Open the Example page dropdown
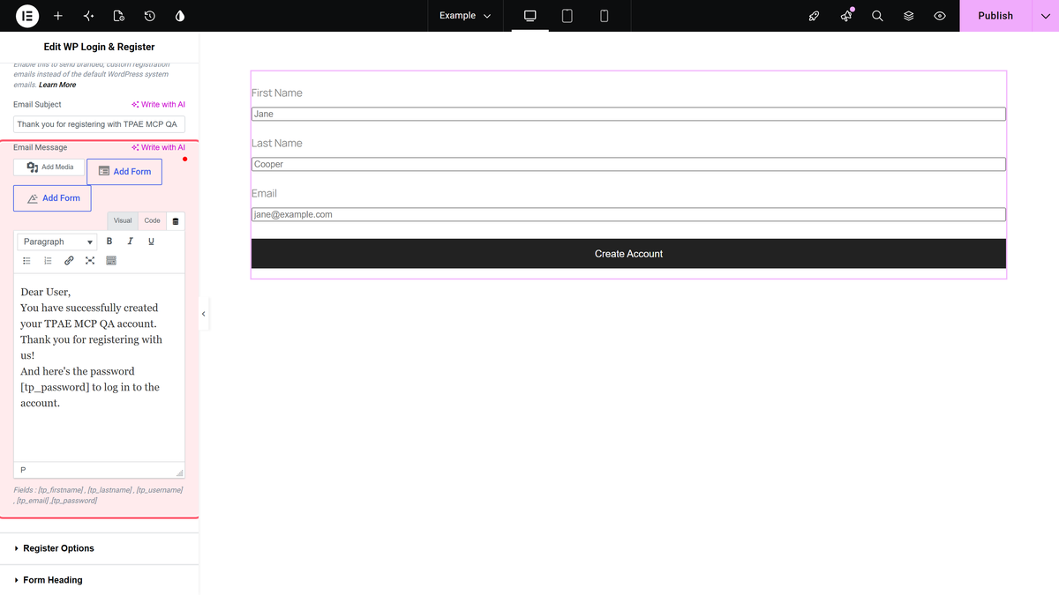 click(465, 16)
